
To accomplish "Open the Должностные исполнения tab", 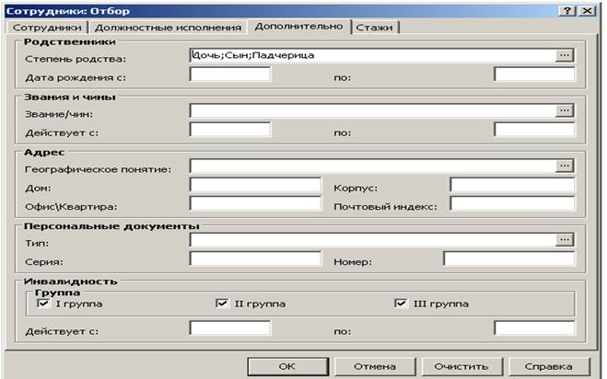I will pyautogui.click(x=168, y=28).
